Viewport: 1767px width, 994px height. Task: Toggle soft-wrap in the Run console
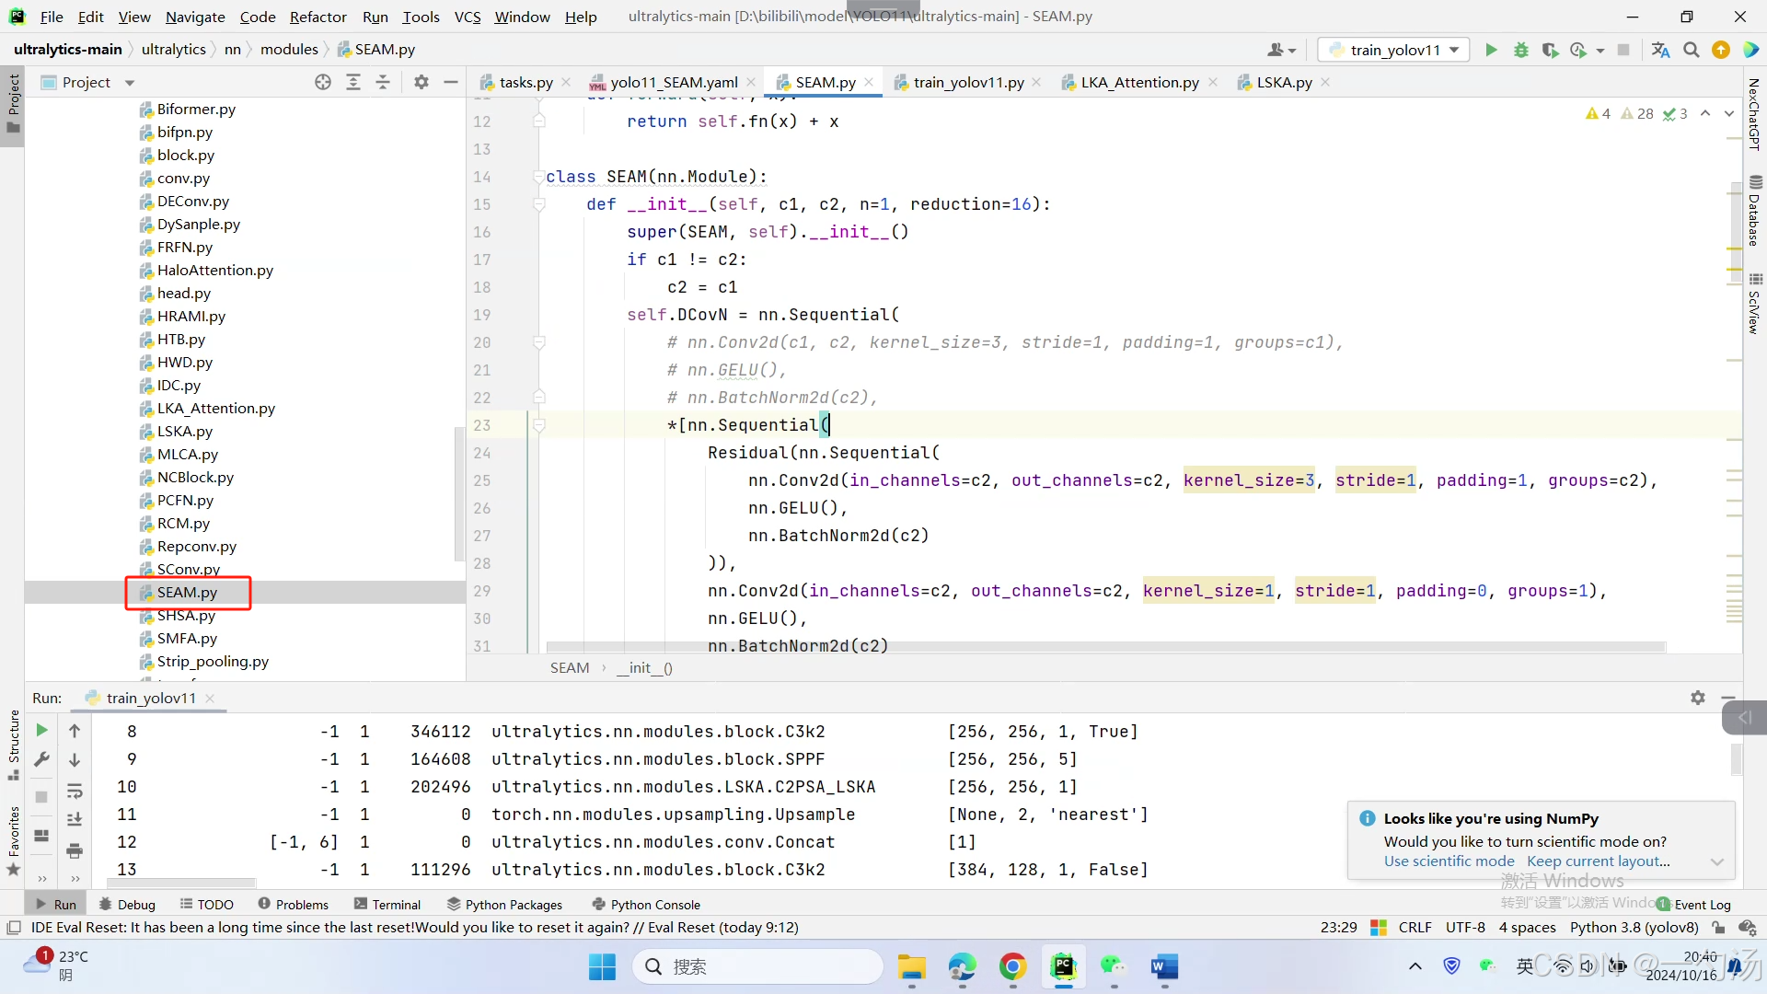75,791
